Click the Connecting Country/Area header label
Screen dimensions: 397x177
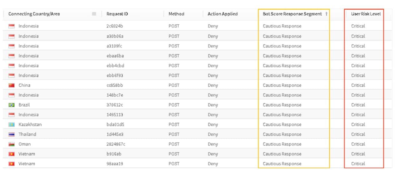pyautogui.click(x=34, y=14)
